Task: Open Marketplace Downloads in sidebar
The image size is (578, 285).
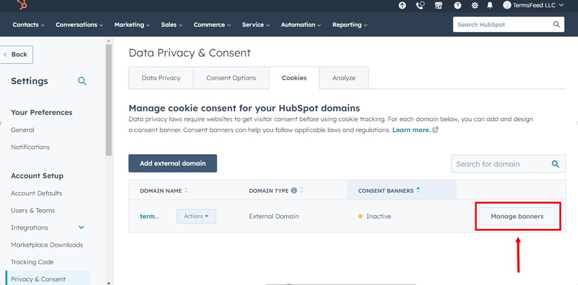Action: point(47,245)
